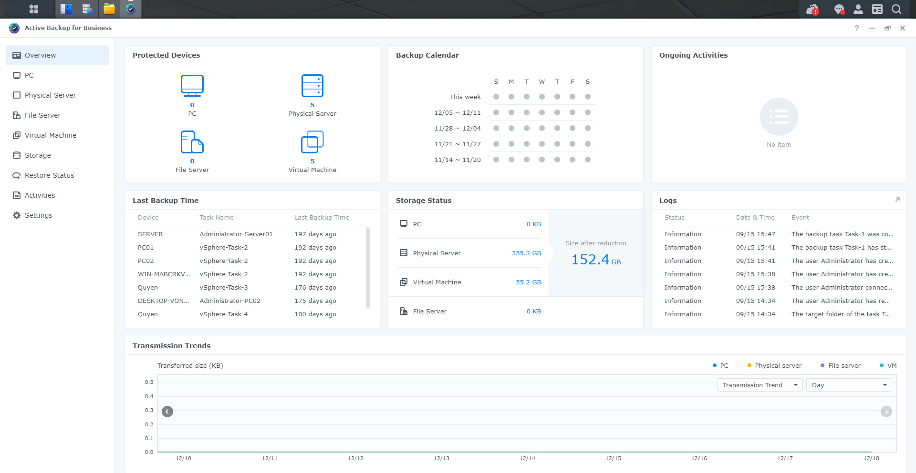The width and height of the screenshot is (916, 473).
Task: Open the notifications chat bubble icon in taskbar
Action: [x=839, y=9]
